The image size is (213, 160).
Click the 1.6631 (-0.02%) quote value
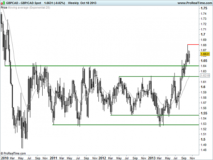(x=55, y=3)
